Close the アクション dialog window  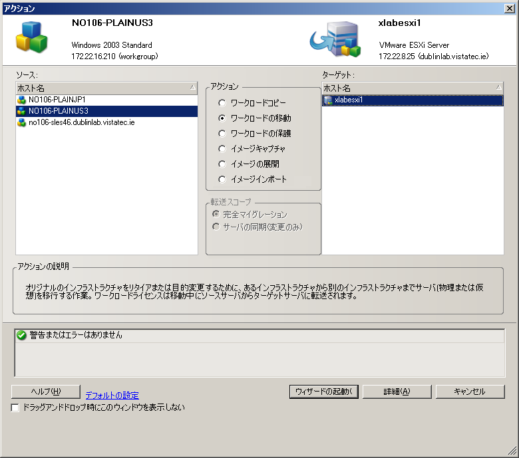[510, 9]
